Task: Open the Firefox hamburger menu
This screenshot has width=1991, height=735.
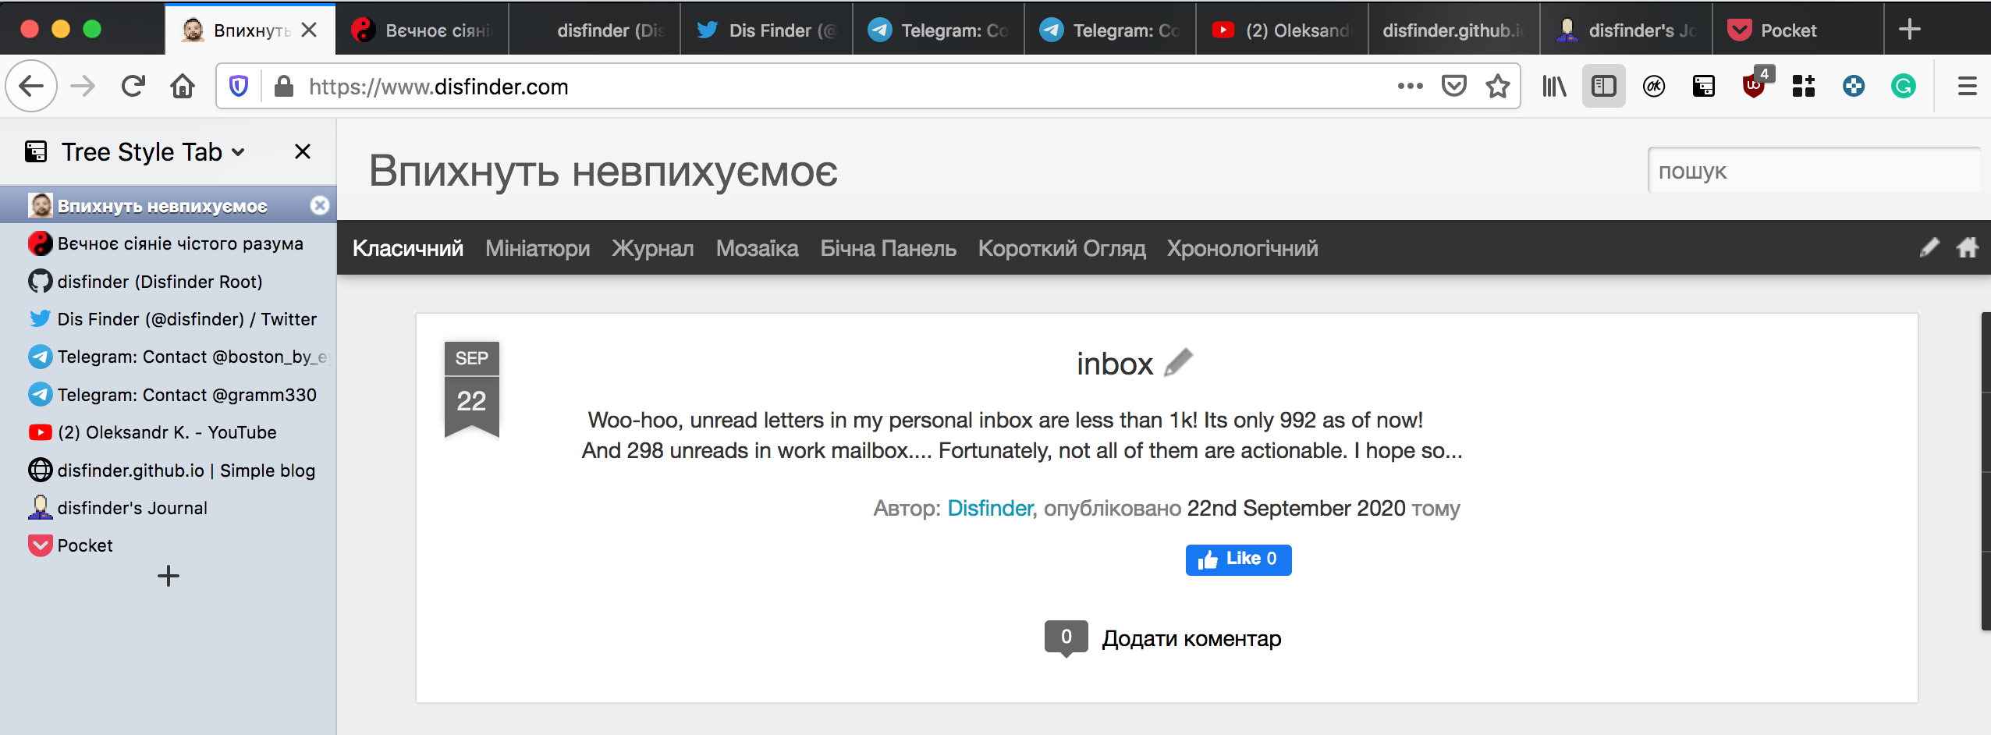Action: point(1967,86)
